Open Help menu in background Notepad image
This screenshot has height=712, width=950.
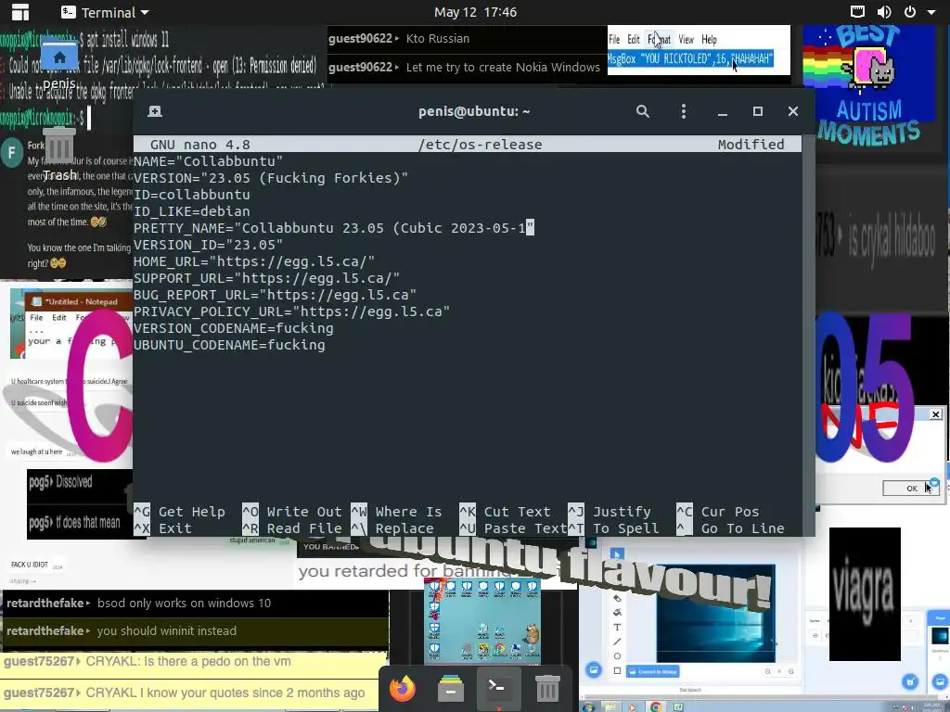pos(710,39)
